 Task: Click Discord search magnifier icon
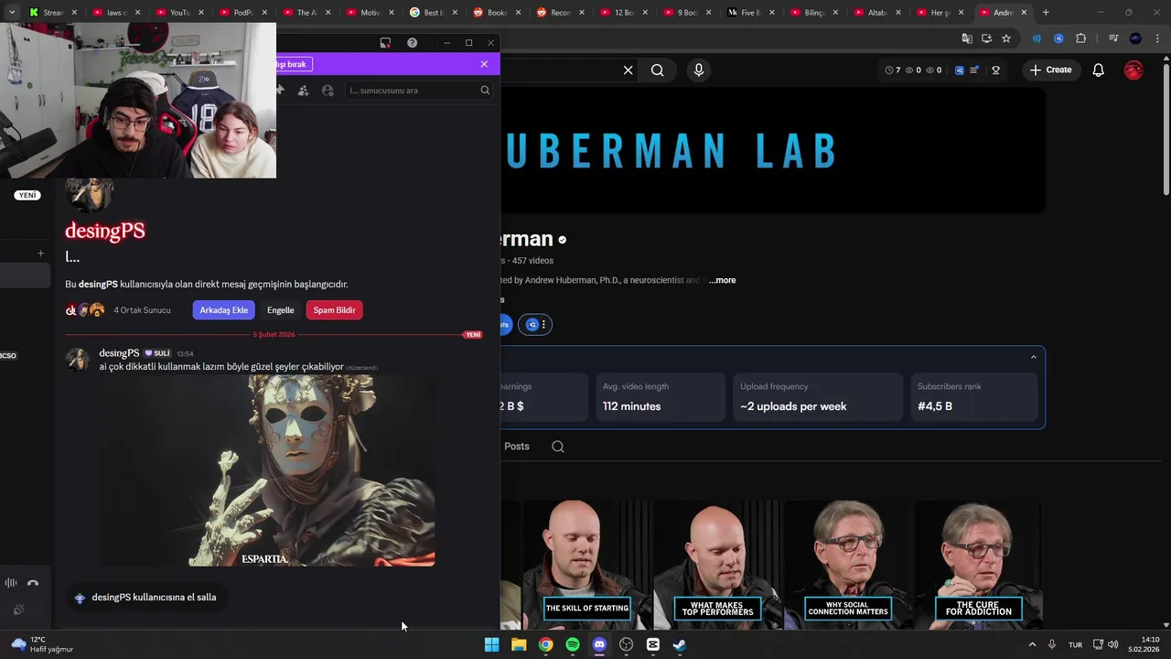click(485, 91)
